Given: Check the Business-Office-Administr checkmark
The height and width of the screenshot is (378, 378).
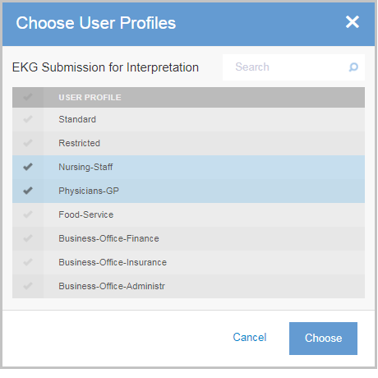Looking at the screenshot, I should coord(28,286).
